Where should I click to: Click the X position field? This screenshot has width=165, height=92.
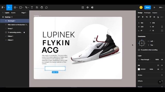(x=143, y=23)
